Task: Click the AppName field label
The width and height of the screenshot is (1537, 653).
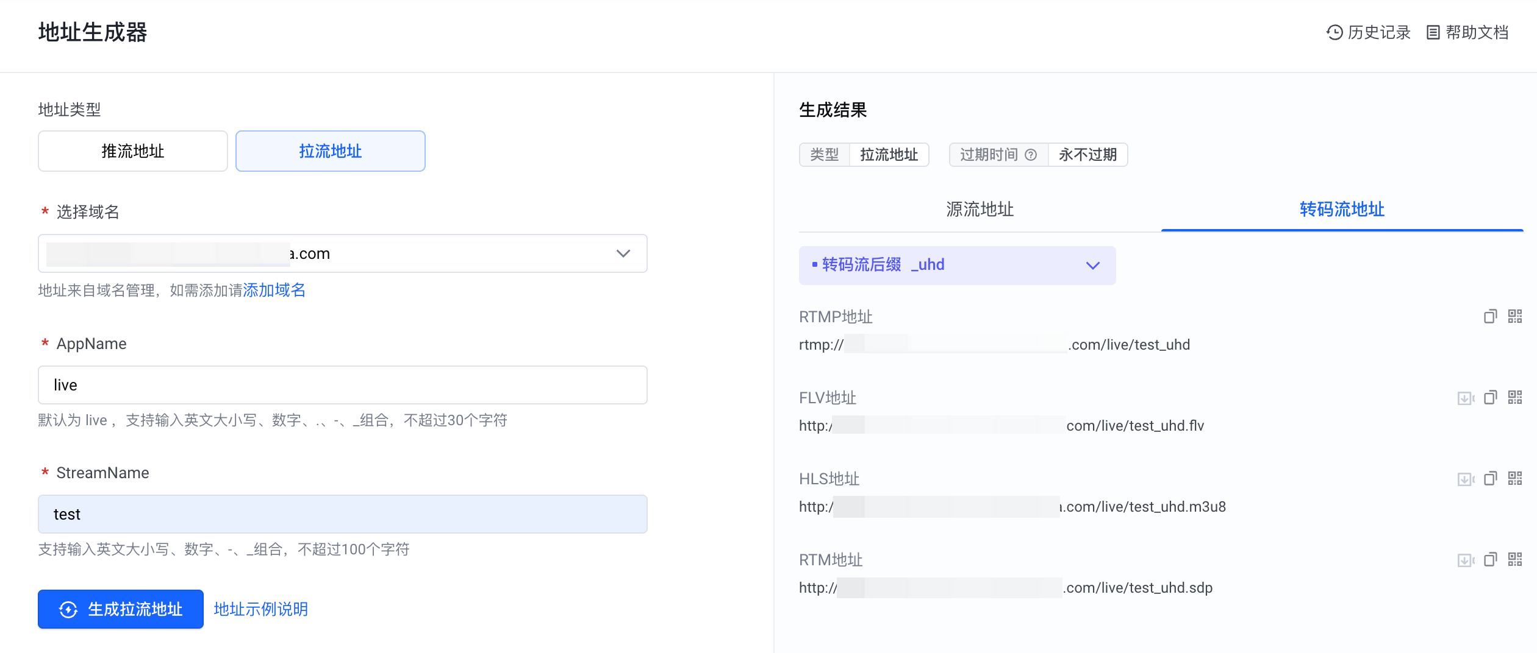Action: [x=91, y=344]
